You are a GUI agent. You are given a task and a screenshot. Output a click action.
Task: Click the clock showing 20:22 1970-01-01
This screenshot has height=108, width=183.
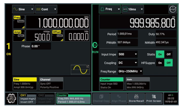point(171,100)
